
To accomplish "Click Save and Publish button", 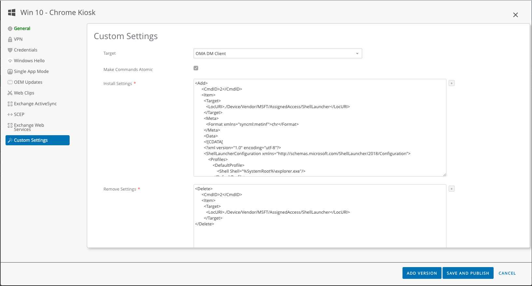I will [x=468, y=273].
